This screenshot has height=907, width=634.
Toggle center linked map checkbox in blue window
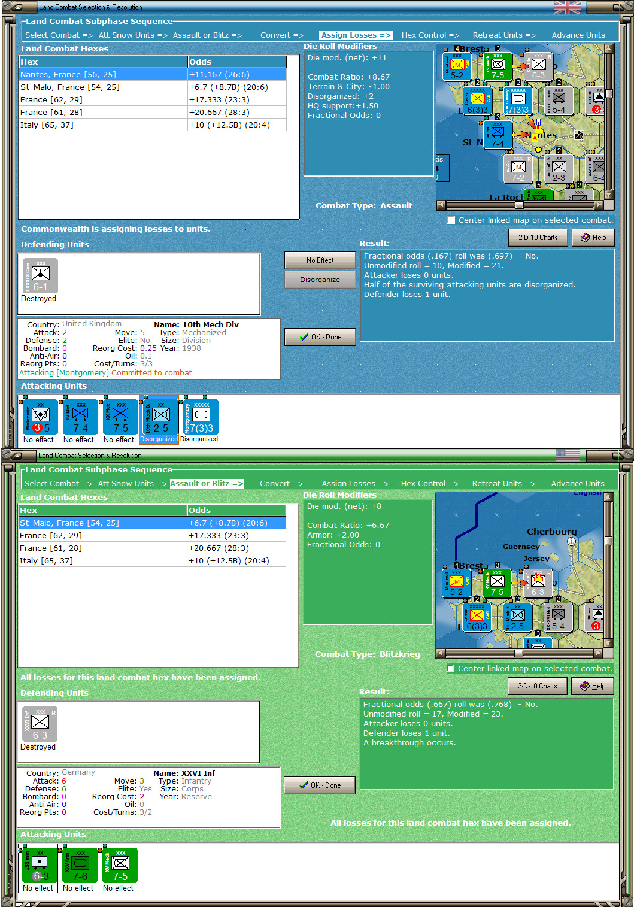(x=451, y=220)
